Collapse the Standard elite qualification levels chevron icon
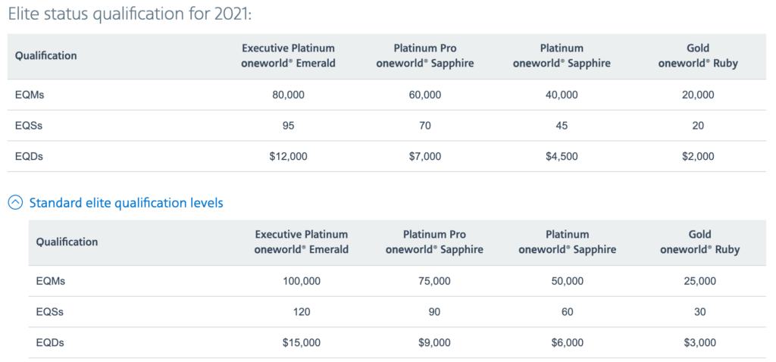This screenshot has width=776, height=362. (x=16, y=203)
